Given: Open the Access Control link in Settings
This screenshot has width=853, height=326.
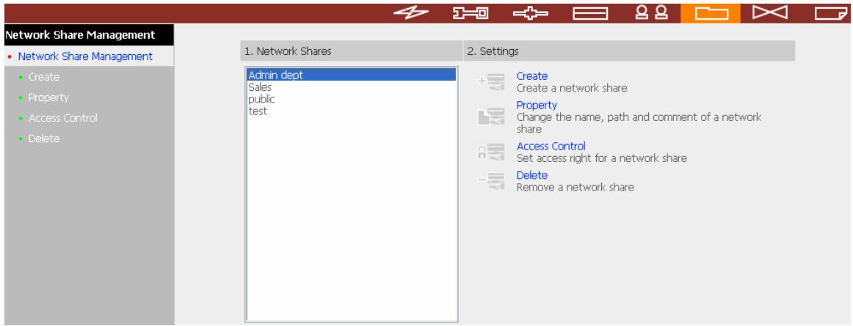Looking at the screenshot, I should (x=551, y=147).
